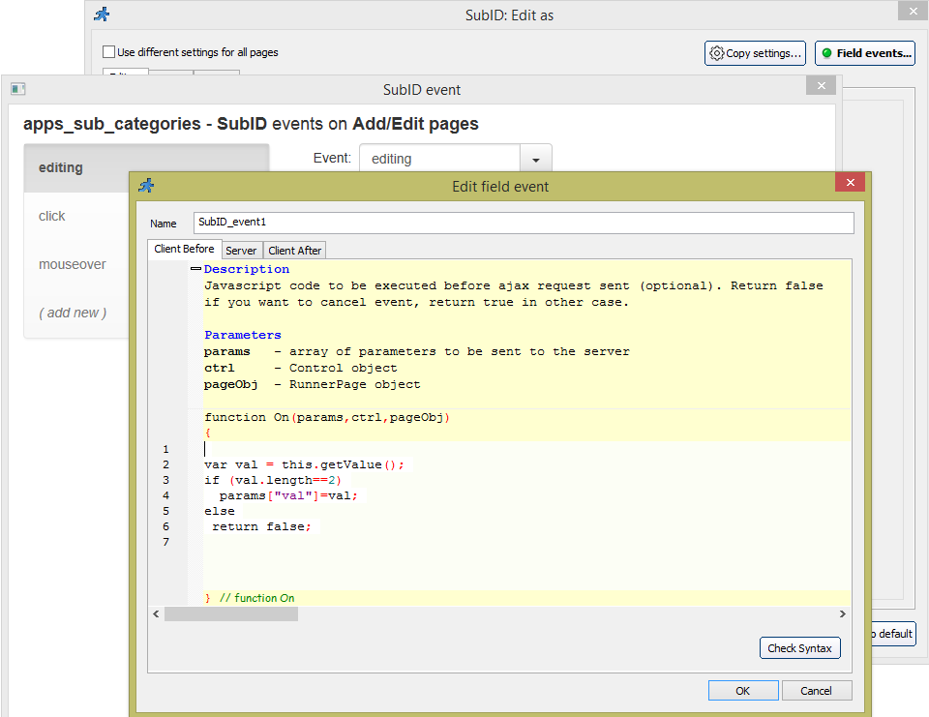
Task: Click the left scroll arrow under the code editor
Action: [156, 613]
